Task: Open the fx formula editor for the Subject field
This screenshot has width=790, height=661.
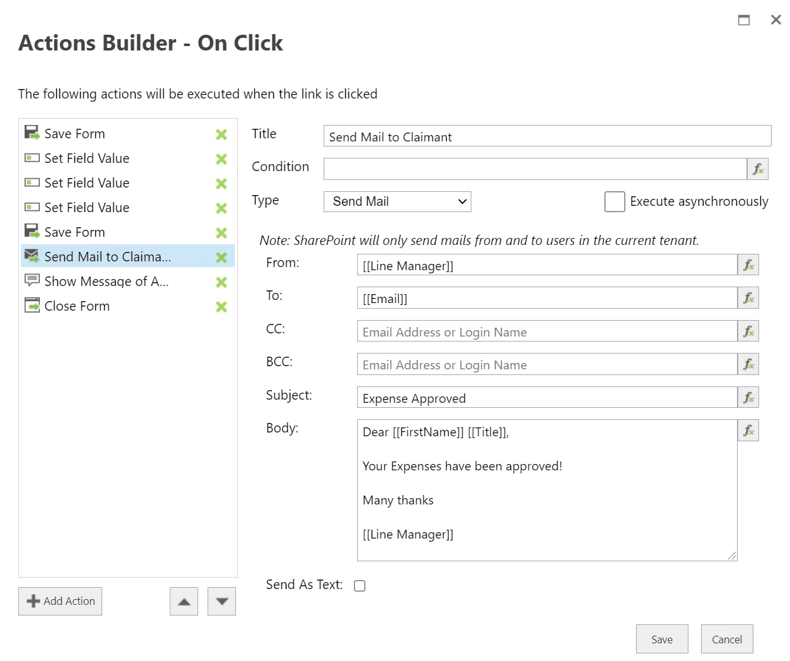Action: [748, 397]
